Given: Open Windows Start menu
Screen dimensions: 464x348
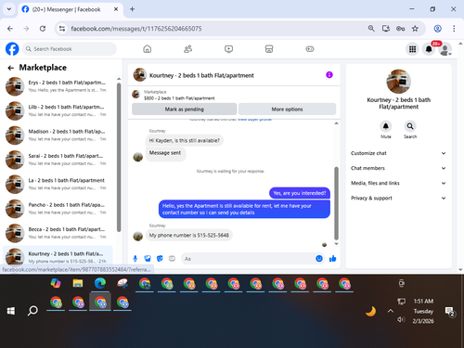Looking at the screenshot, I should (11, 311).
